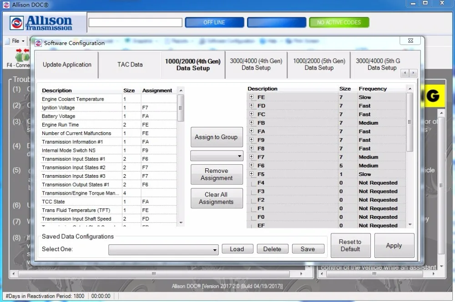Image resolution: width=455 pixels, height=302 pixels.
Task: Select the F4-Connect green connector icon
Action: pos(21,57)
